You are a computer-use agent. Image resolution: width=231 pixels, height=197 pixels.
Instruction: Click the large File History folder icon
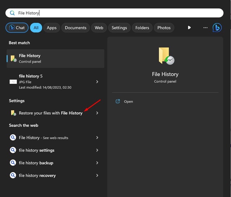point(166,56)
